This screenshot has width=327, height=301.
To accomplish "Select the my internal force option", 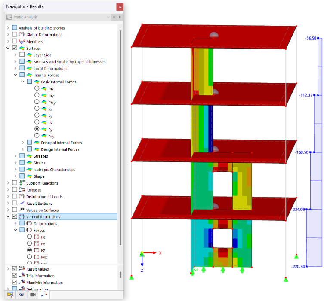I will (37, 95).
